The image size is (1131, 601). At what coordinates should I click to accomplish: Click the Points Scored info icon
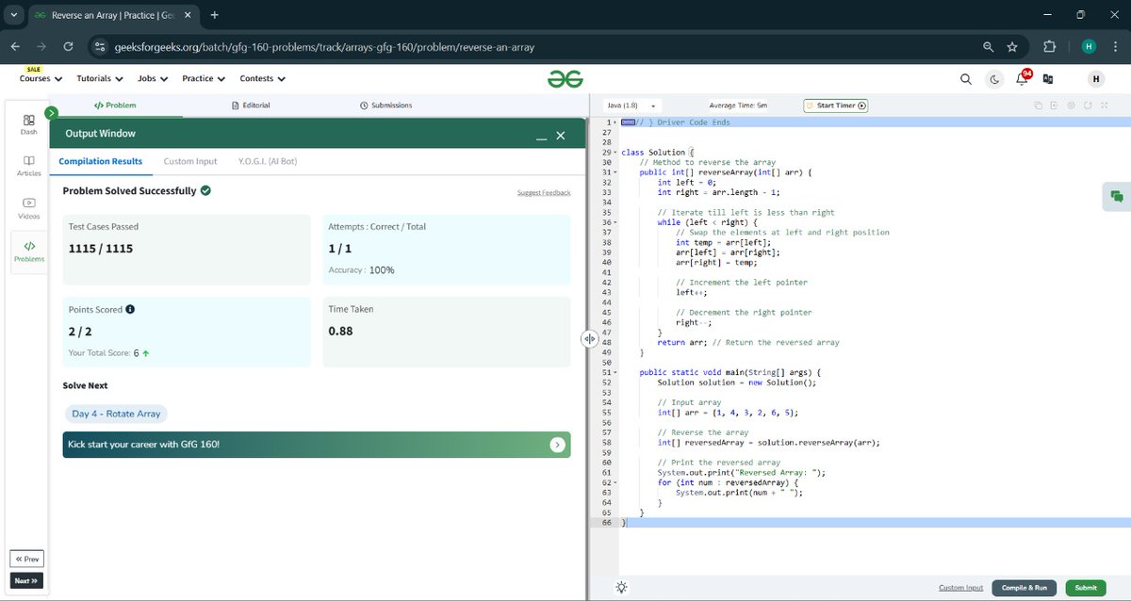(x=130, y=309)
